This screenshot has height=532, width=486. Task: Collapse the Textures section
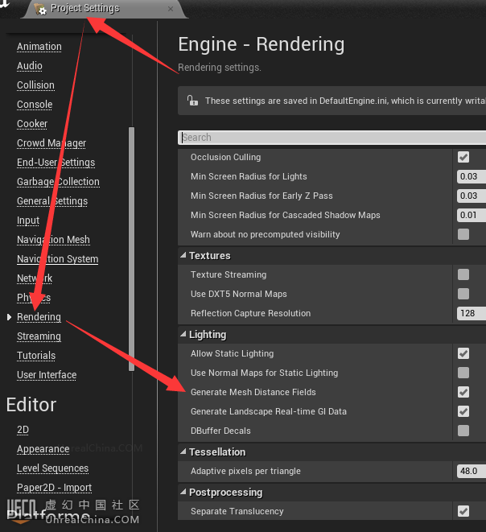(183, 255)
